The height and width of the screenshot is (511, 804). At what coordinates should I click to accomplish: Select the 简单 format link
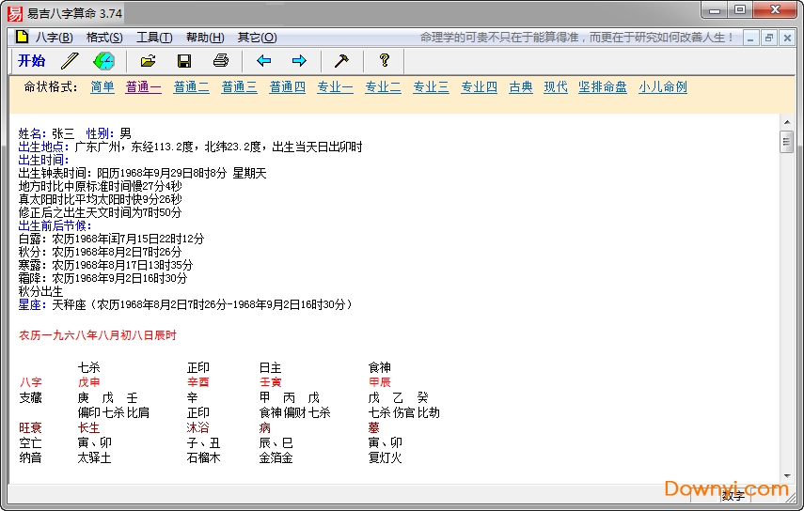[102, 87]
